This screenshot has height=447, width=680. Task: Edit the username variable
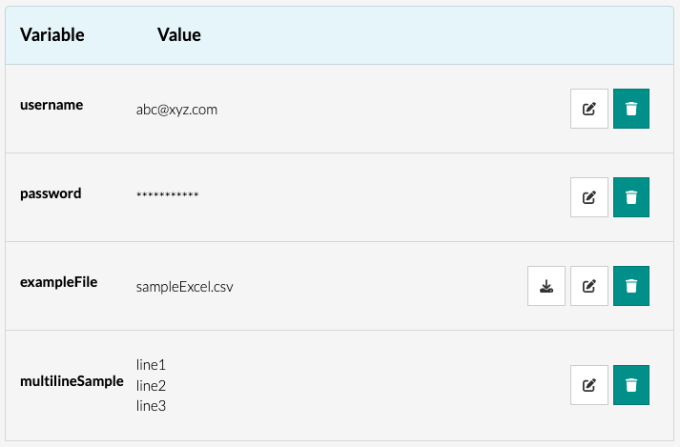588,109
